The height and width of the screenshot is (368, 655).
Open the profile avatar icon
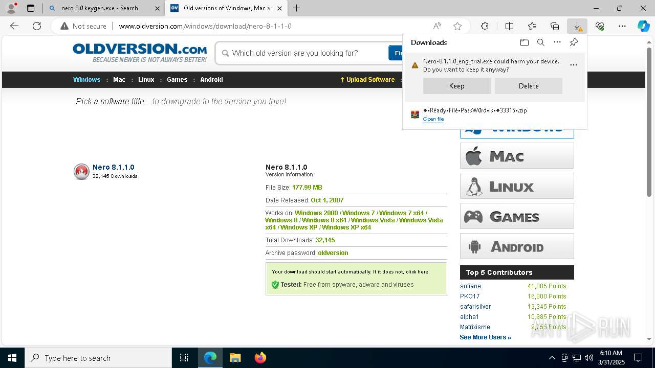click(11, 8)
